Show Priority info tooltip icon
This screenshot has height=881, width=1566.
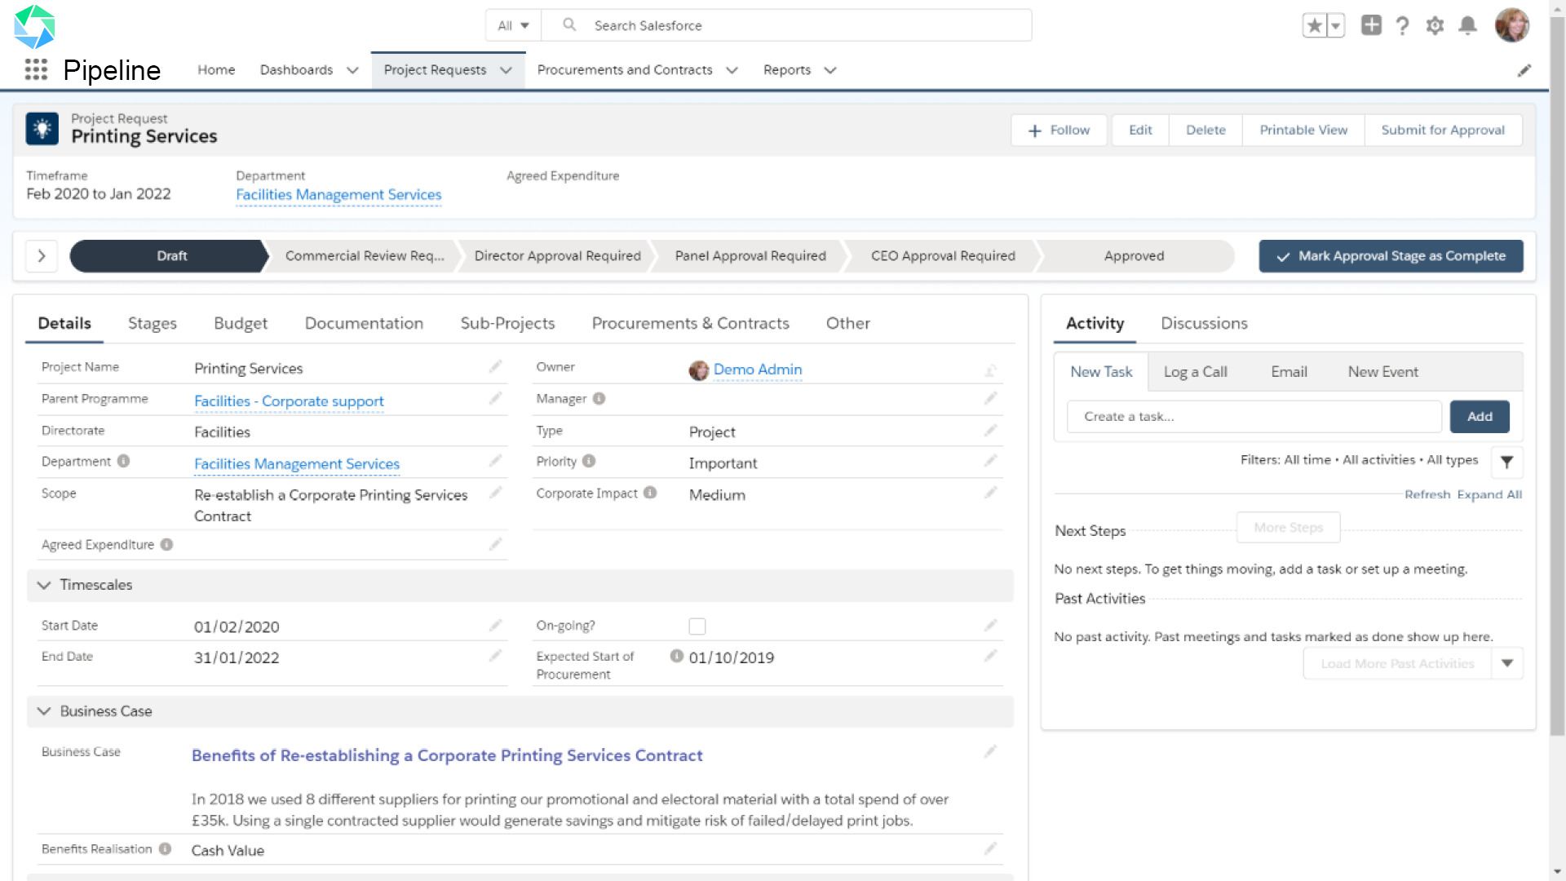click(589, 461)
